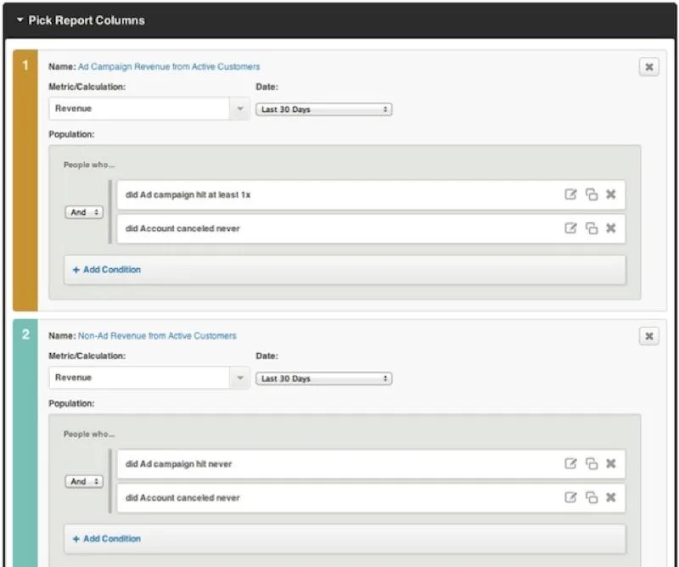Screen dimensions: 679x567
Task: Edit 'did Ad campaign hit never' condition
Action: tap(570, 463)
